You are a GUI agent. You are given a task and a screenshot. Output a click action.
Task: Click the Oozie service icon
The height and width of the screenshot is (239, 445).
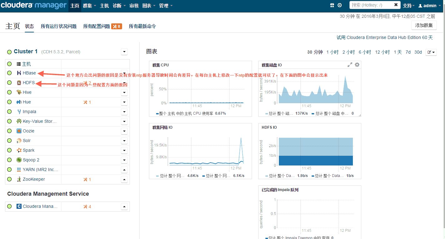19,131
